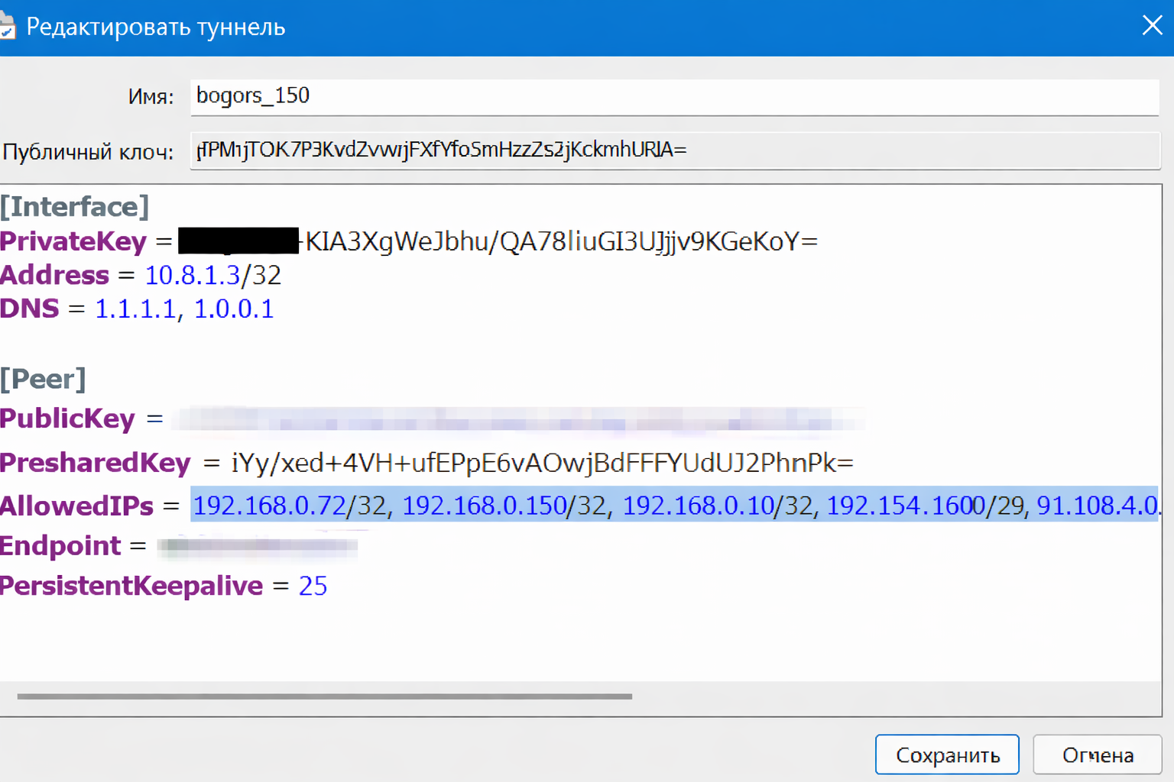Click the PresharedKey value text
Viewport: 1174px width, 782px height.
[543, 463]
